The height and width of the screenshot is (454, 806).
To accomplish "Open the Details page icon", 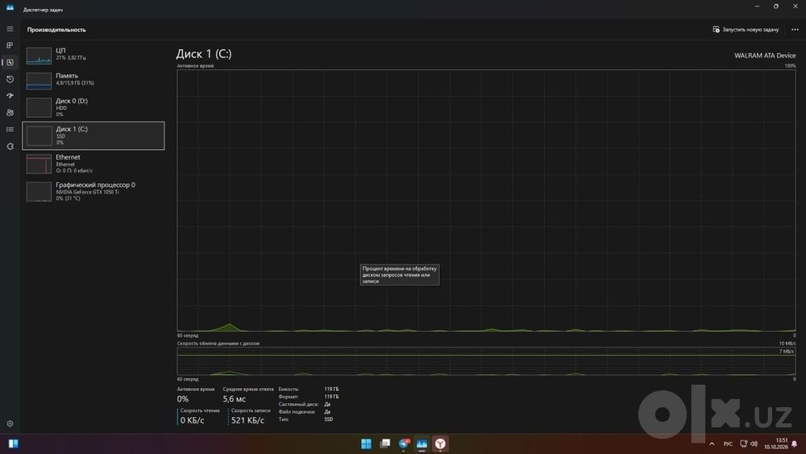I will tap(10, 130).
